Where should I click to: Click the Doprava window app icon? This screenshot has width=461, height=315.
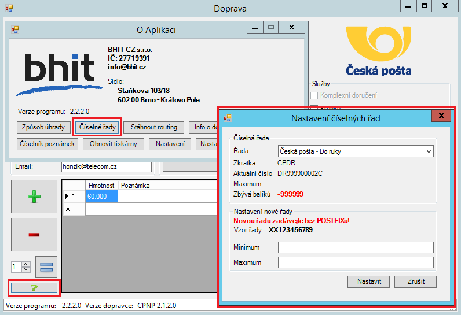coord(9,8)
